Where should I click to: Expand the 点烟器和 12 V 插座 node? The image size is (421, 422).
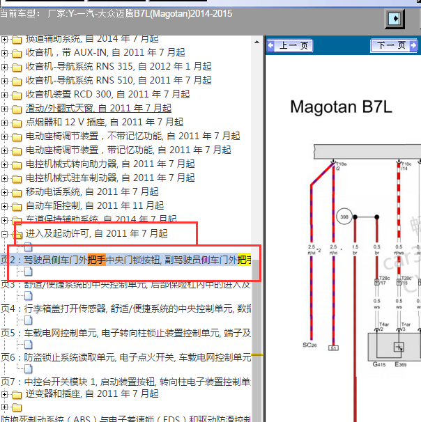pos(4,123)
